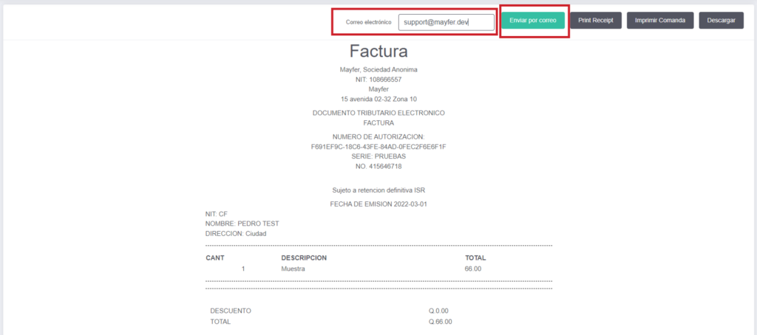Screen dimensions: 757x335
Task: Click the SERIE: PRUEBAS text
Action: (378, 156)
